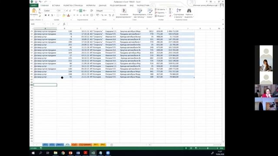Switch to the РАЗМЕТКА СТРАНИЦЫ tab
This screenshot has height=156, width=278.
(x=73, y=6)
